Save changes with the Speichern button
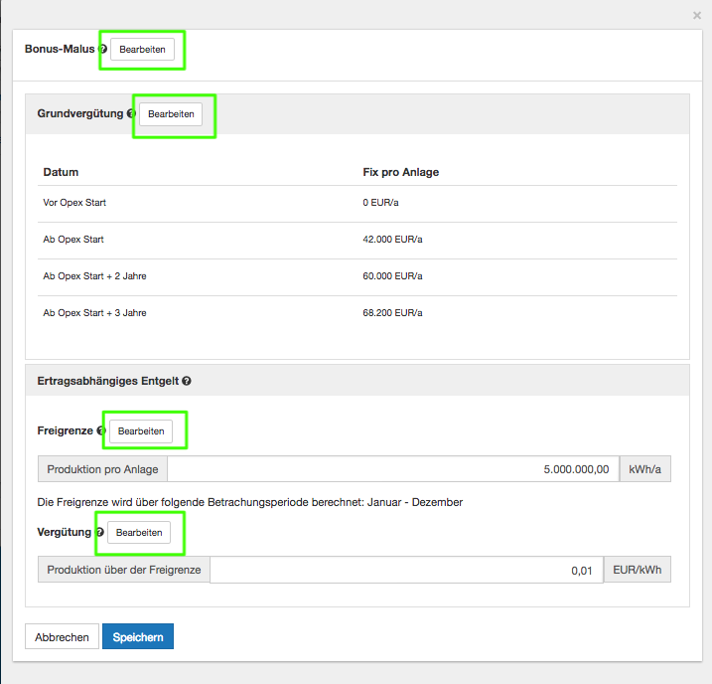 (x=138, y=637)
